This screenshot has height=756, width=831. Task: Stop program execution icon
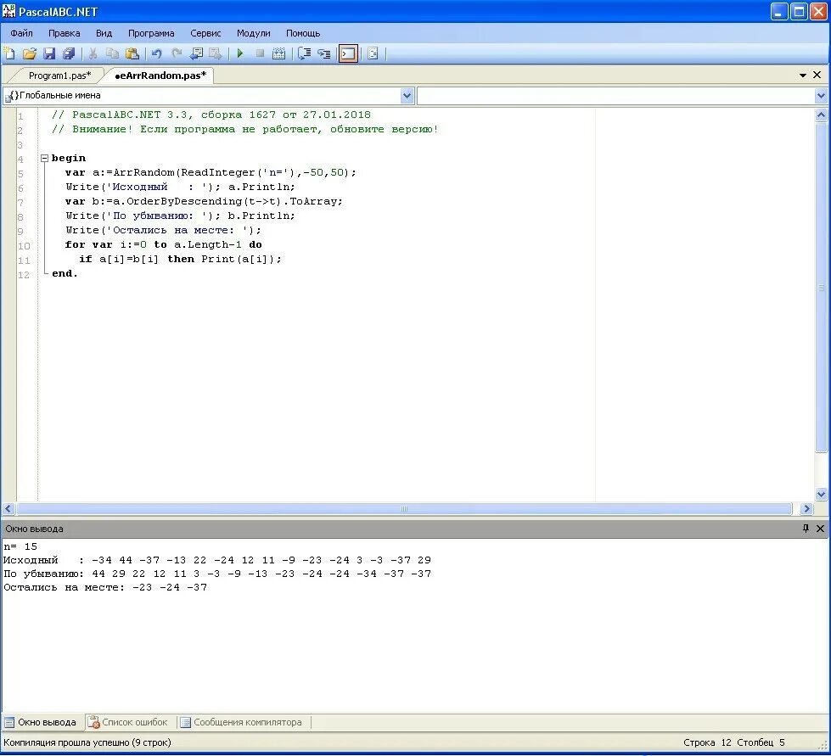(260, 53)
